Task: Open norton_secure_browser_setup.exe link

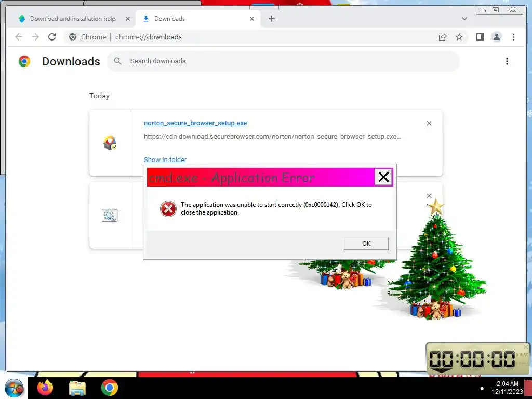Action: (x=195, y=123)
